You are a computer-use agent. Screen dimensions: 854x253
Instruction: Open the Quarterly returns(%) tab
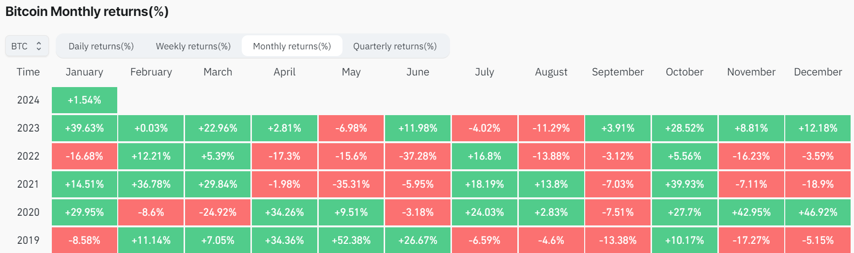[x=395, y=46]
